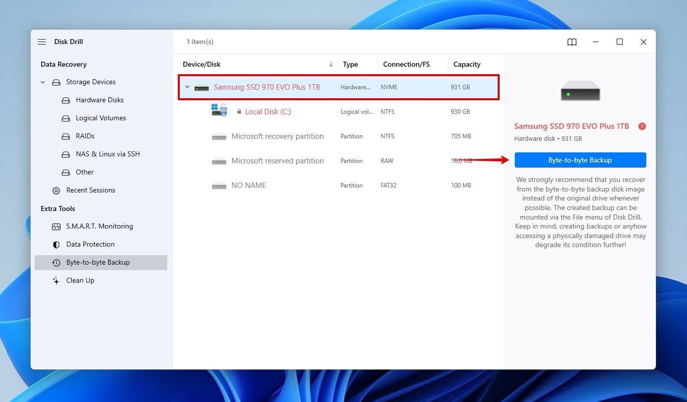Screen dimensions: 687x402
Task: Click Samsung SSD title in details panel
Action: click(571, 126)
